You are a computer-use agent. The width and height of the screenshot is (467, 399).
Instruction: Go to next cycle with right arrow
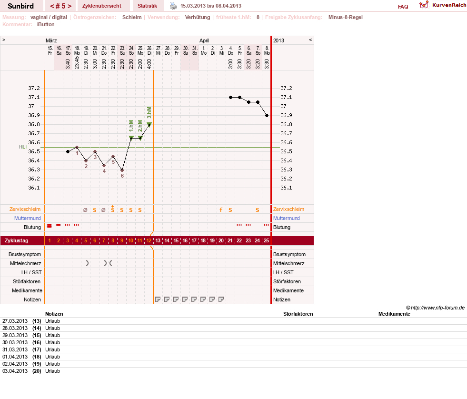pos(70,6)
